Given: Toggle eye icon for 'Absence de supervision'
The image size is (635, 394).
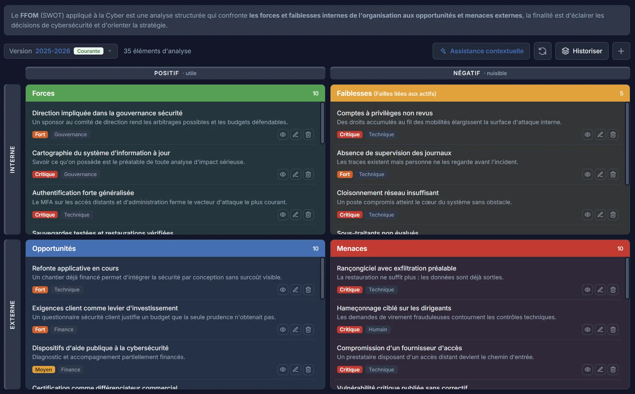Looking at the screenshot, I should [x=588, y=174].
